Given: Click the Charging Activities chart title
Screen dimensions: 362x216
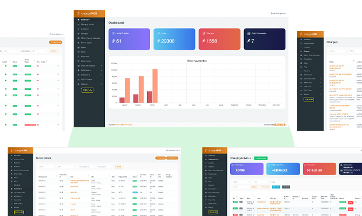Looking at the screenshot, I should tap(197, 61).
